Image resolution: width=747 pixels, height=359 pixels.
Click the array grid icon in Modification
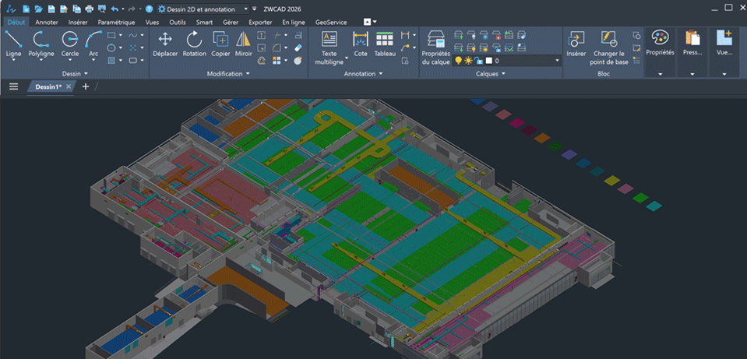(x=277, y=61)
